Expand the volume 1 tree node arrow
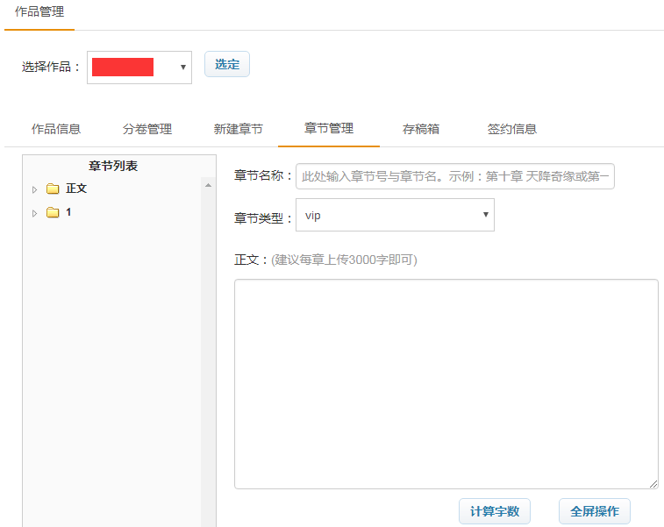 coord(35,213)
